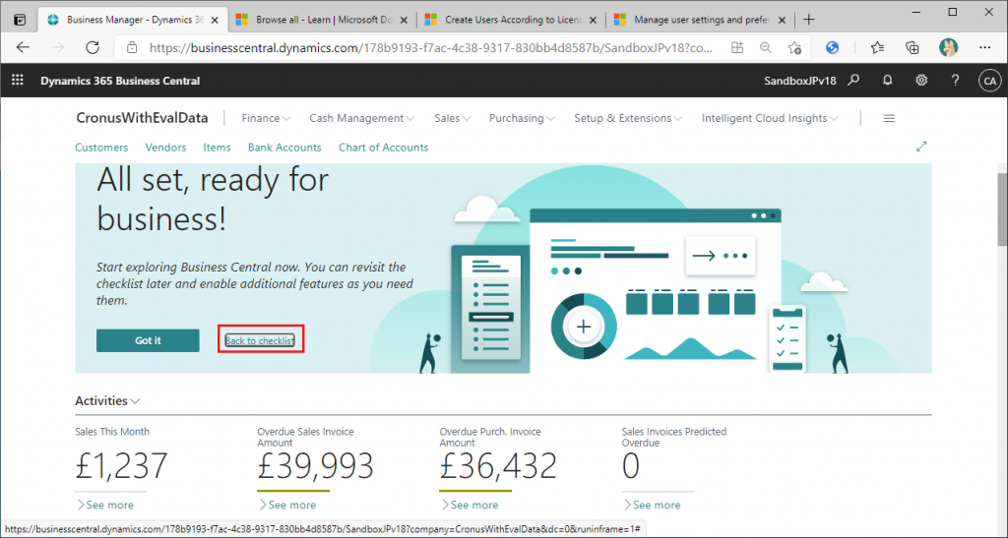Open the Customers link

(x=101, y=147)
